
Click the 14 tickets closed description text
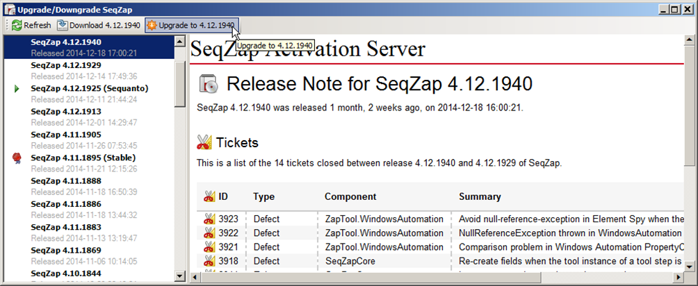[x=380, y=163]
